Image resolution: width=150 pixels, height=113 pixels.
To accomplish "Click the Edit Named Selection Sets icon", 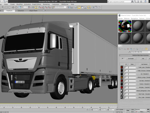I will click(53, 7).
